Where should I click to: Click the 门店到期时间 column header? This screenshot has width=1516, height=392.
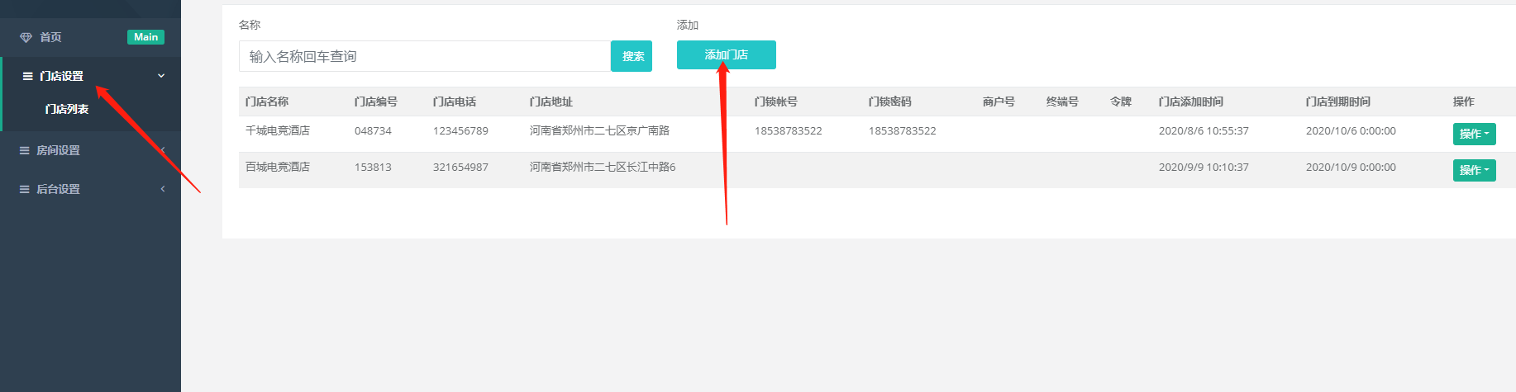(1337, 102)
